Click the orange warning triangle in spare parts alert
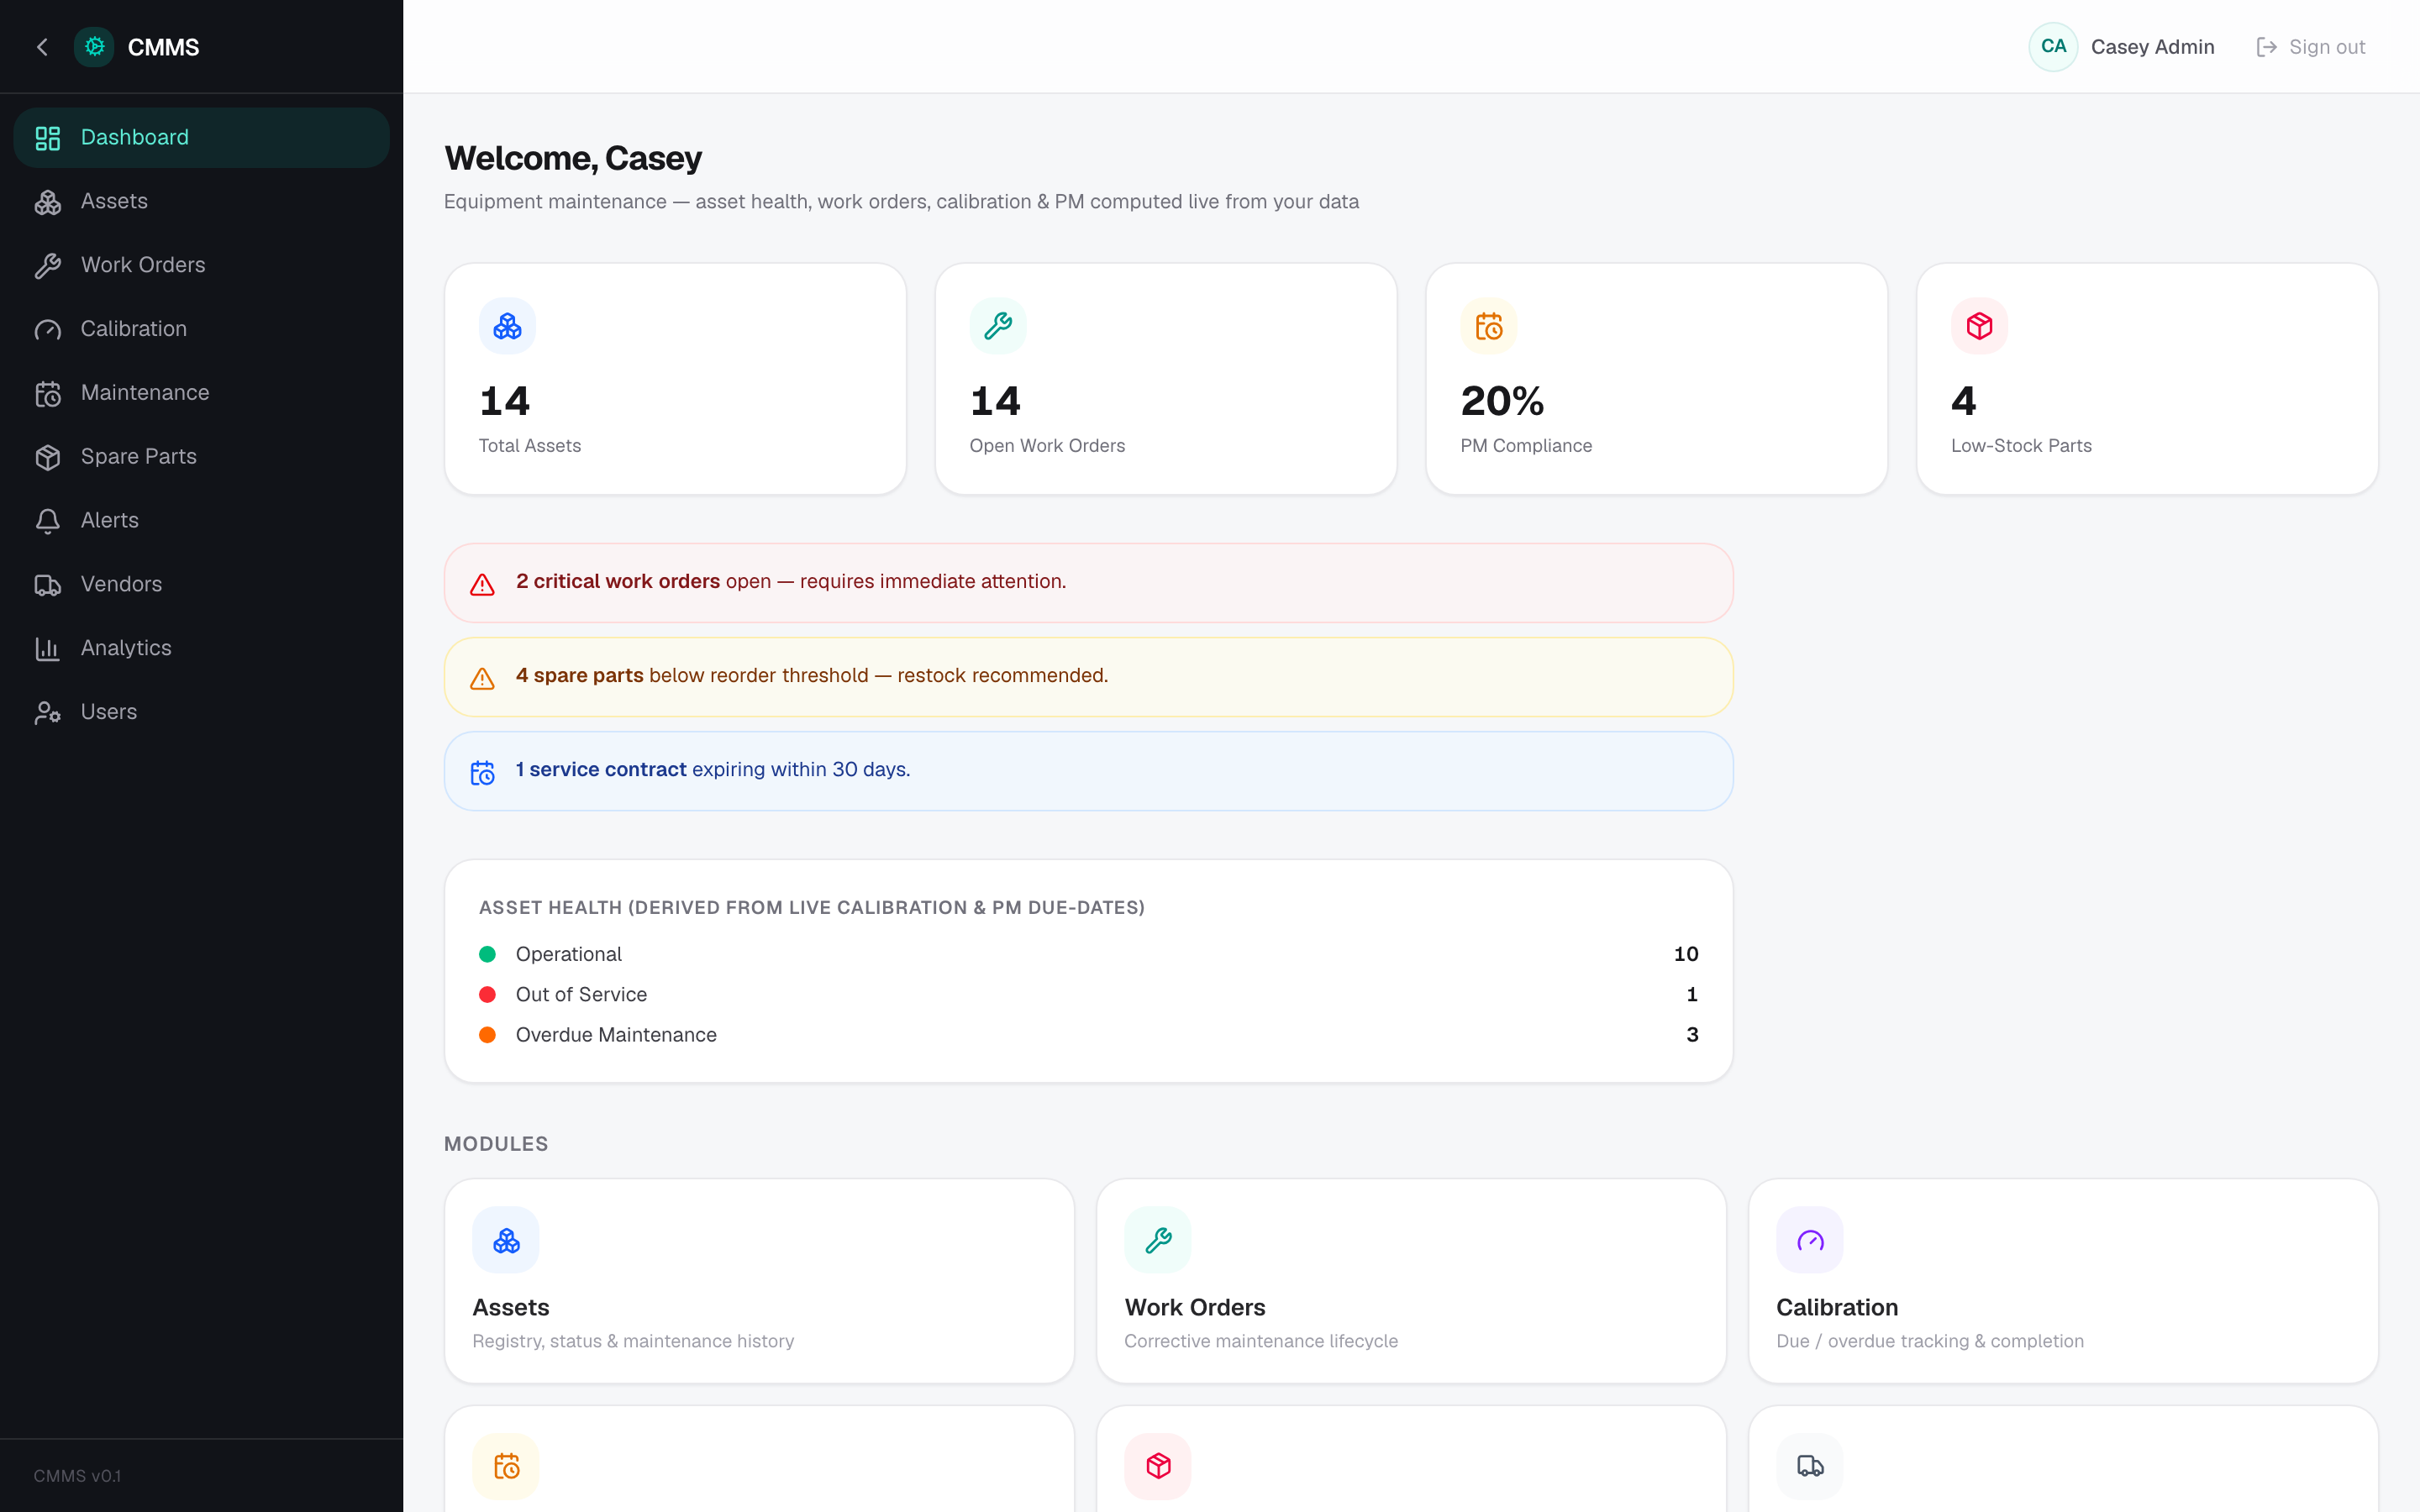 coord(483,678)
